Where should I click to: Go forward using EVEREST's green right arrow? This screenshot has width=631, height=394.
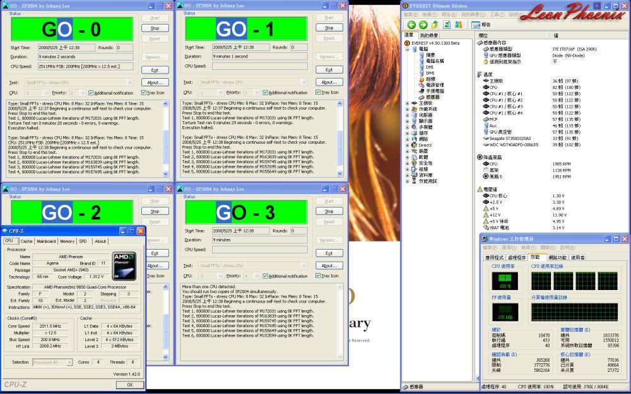pyautogui.click(x=423, y=25)
